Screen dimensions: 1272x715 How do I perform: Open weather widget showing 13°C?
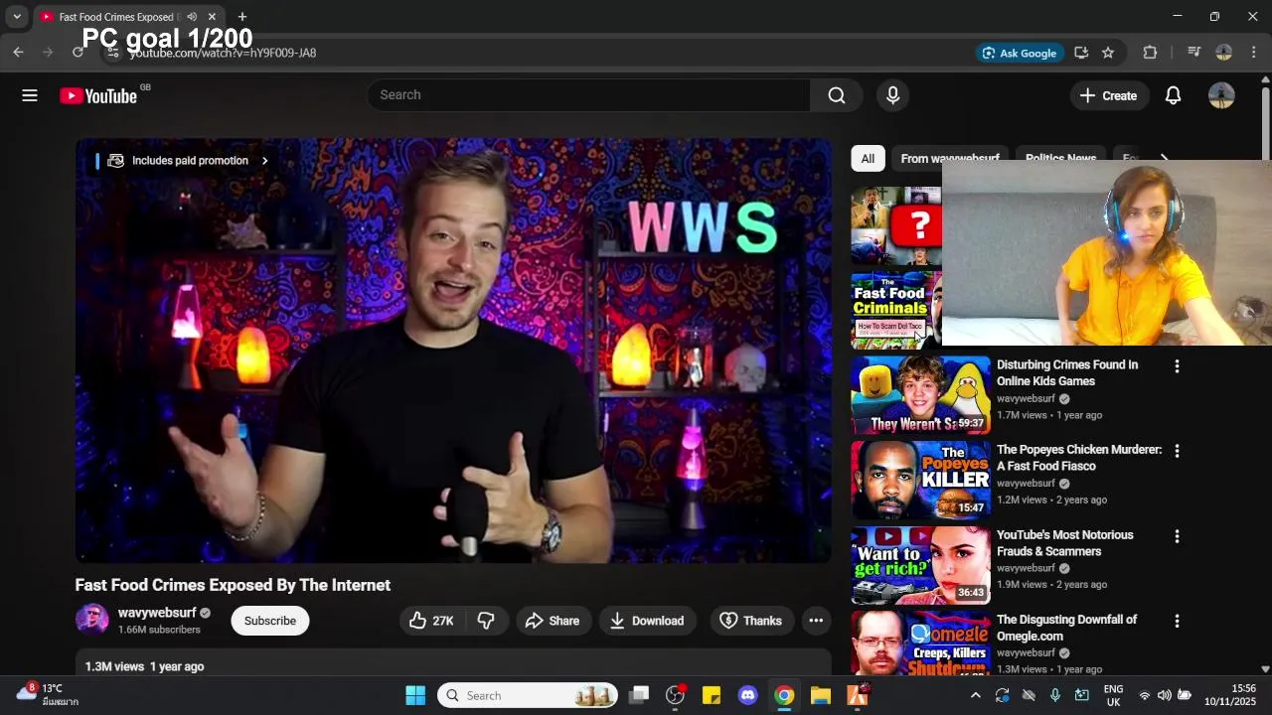(x=45, y=694)
